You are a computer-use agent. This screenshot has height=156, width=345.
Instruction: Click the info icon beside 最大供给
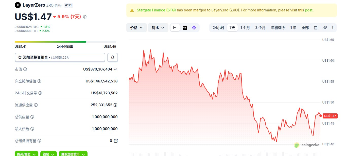[x=32, y=129]
